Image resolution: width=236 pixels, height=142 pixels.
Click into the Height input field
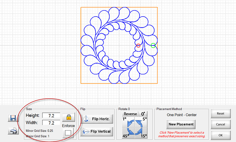coord(51,115)
